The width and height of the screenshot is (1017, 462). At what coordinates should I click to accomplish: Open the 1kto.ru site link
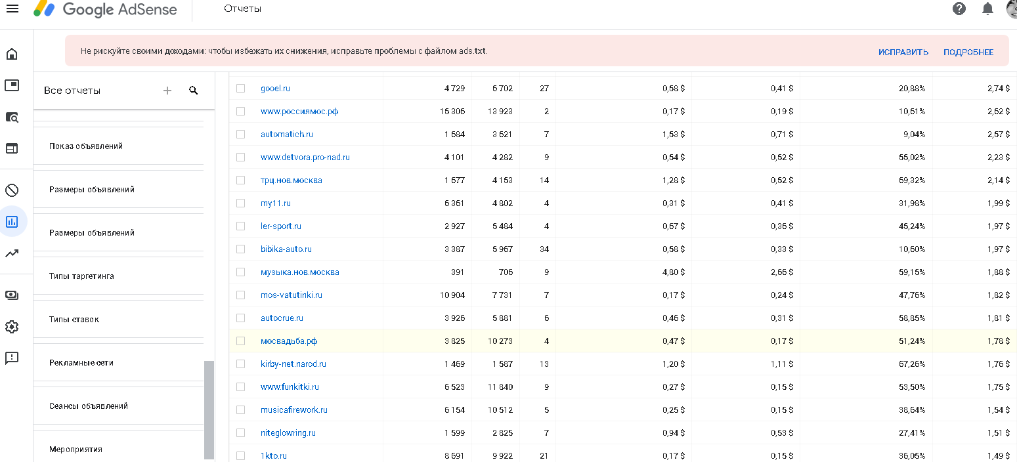[x=274, y=456]
